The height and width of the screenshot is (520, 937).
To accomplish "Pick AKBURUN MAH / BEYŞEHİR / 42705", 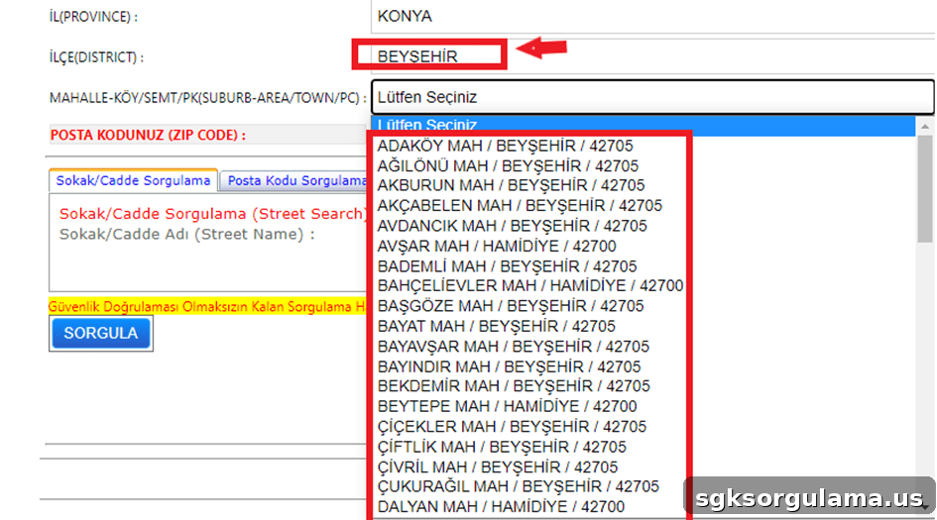I will [643, 185].
